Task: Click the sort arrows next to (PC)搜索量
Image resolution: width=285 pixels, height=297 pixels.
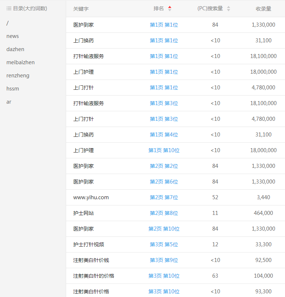Action: point(228,8)
